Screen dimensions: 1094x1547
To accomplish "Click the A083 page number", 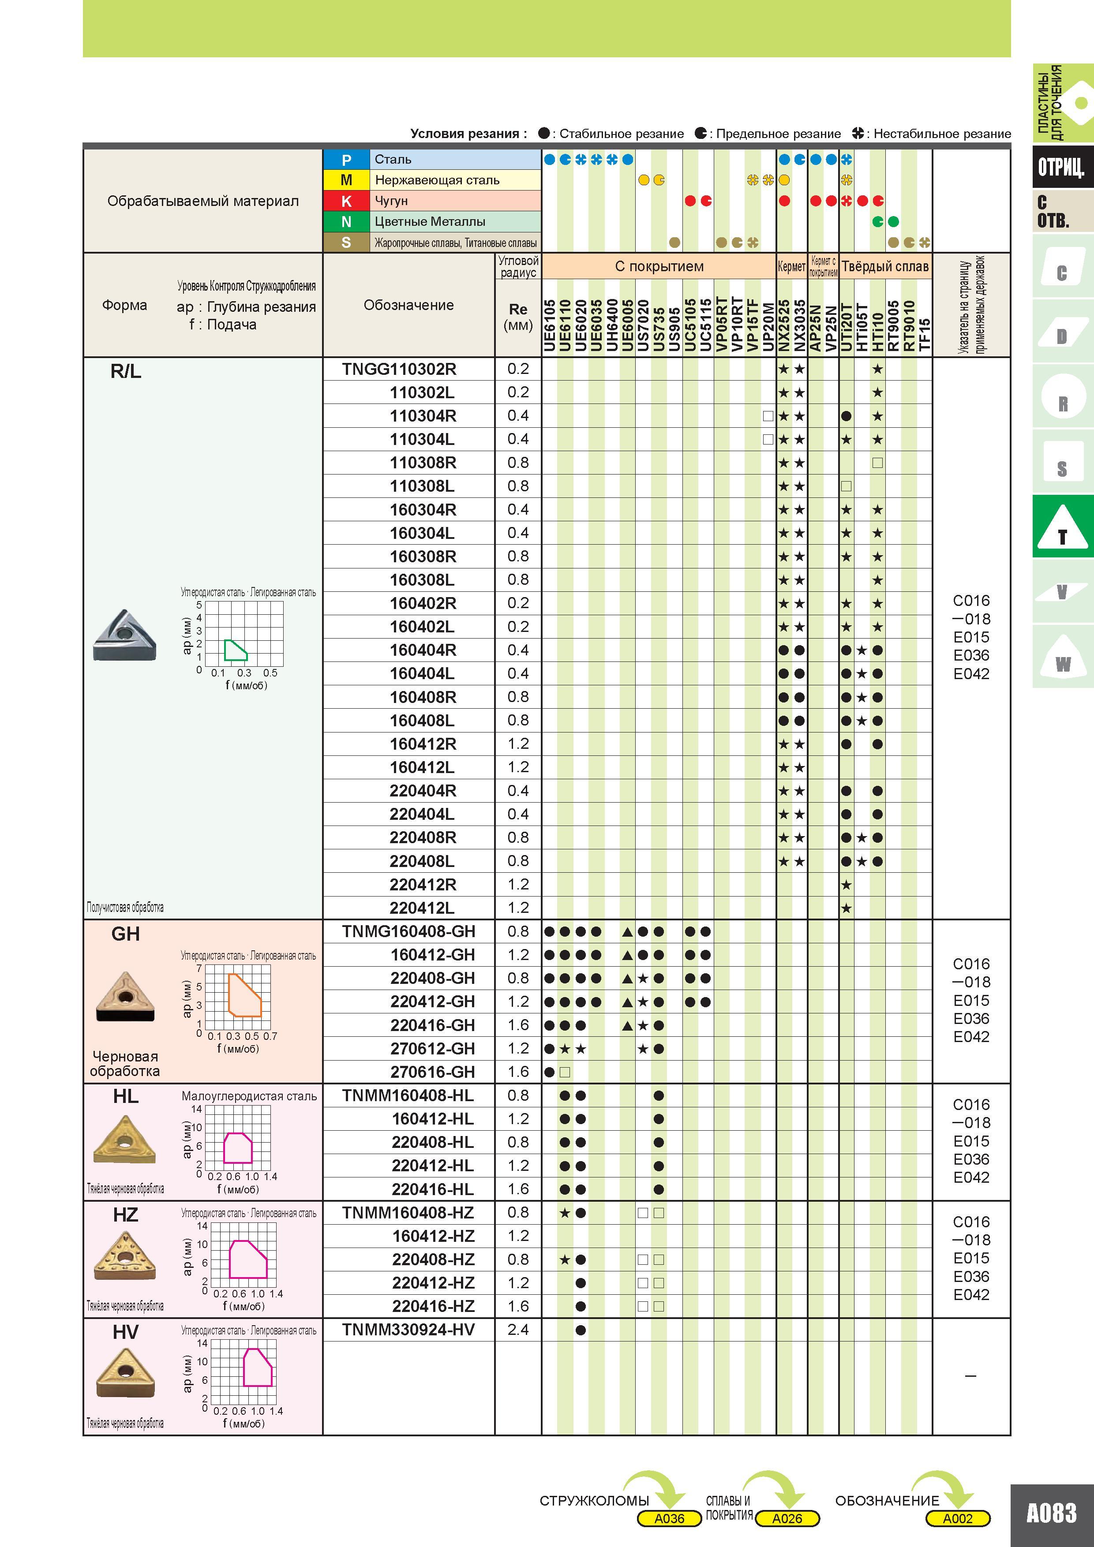I will (x=1052, y=1513).
